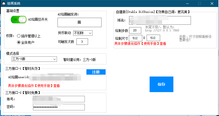Click the 可触发次数 field with value 3
The height and width of the screenshot is (116, 219).
click(82, 42)
